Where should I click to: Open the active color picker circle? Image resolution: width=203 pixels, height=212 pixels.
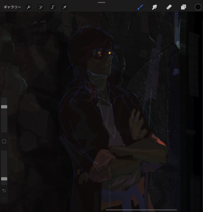click(198, 7)
